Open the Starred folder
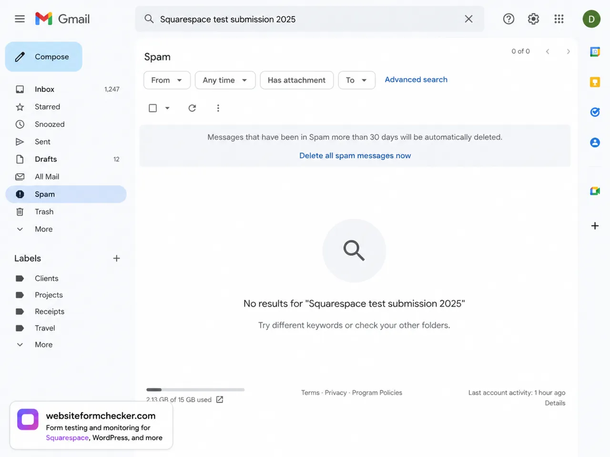 pyautogui.click(x=66, y=107)
